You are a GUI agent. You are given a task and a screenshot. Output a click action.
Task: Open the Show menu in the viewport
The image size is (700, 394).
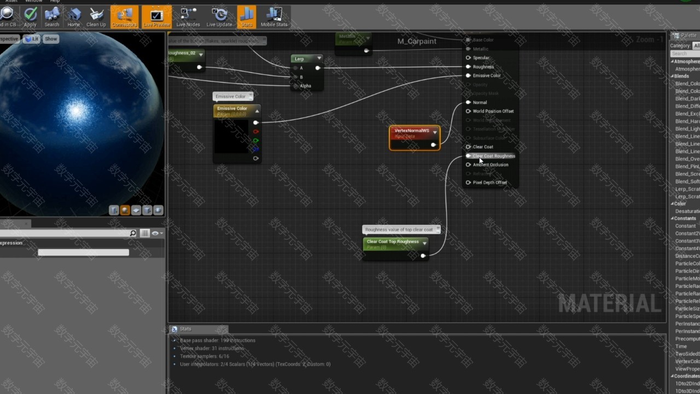click(x=51, y=39)
